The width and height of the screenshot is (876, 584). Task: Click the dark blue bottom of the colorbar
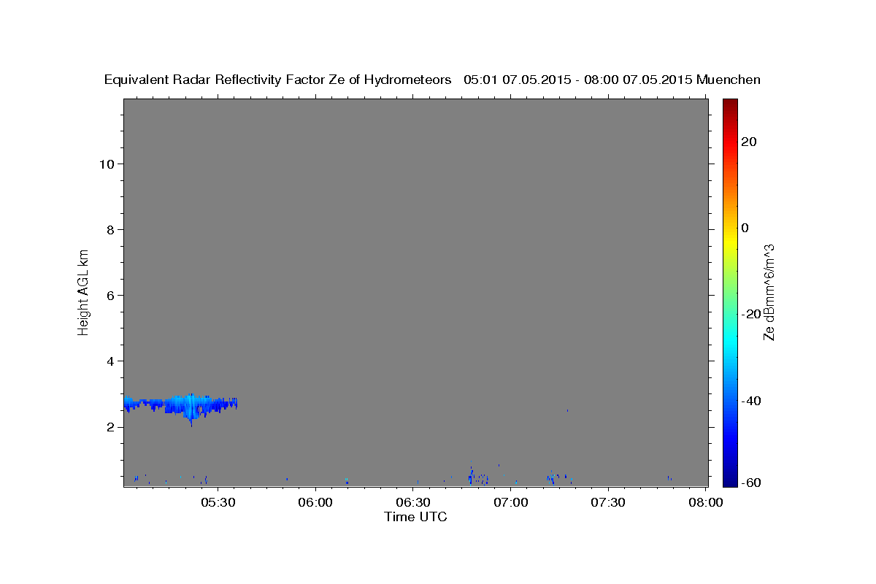click(729, 478)
